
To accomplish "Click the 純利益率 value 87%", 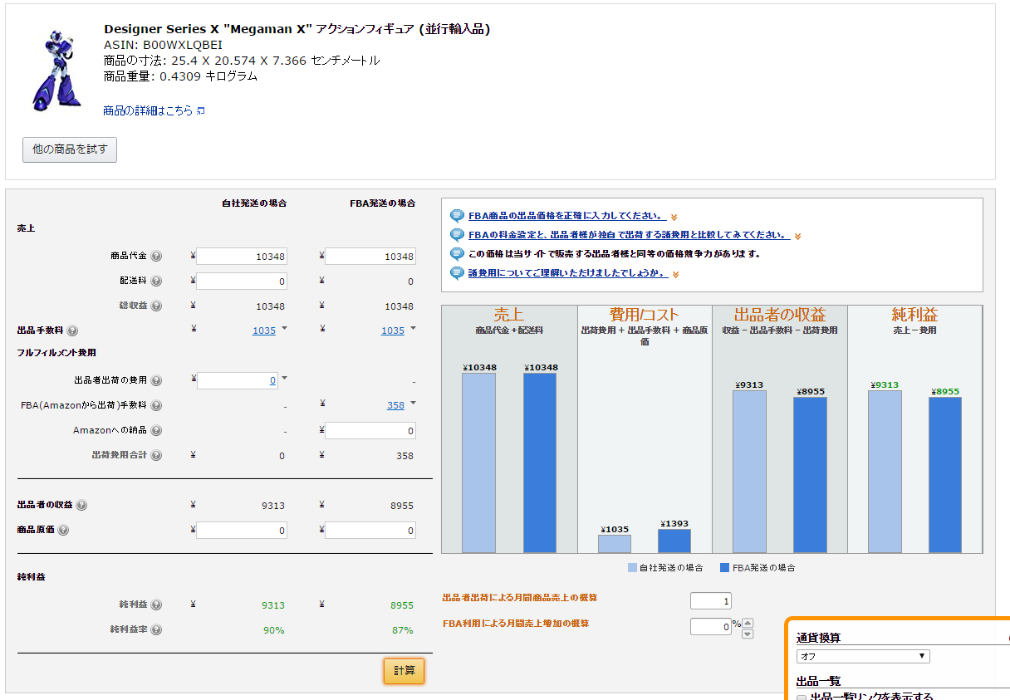I will pos(403,630).
